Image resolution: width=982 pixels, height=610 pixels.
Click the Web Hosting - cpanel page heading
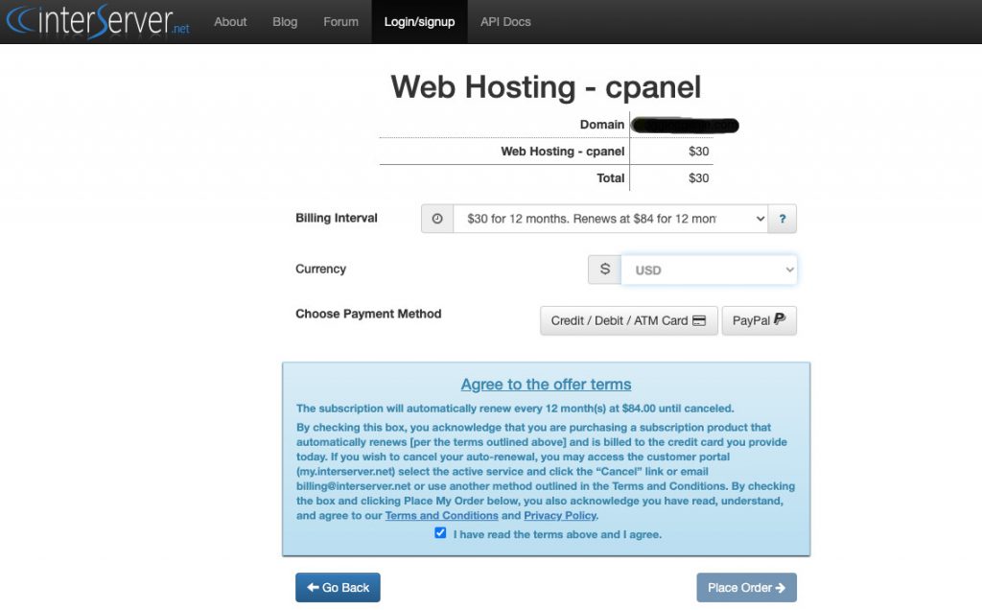[x=546, y=87]
